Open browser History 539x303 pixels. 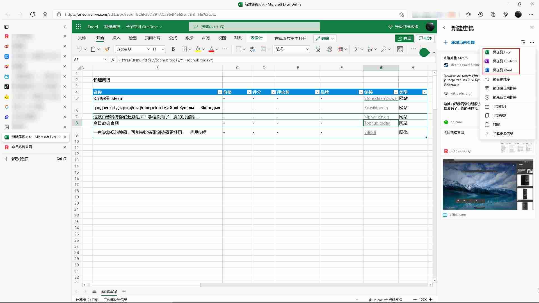pos(481,14)
